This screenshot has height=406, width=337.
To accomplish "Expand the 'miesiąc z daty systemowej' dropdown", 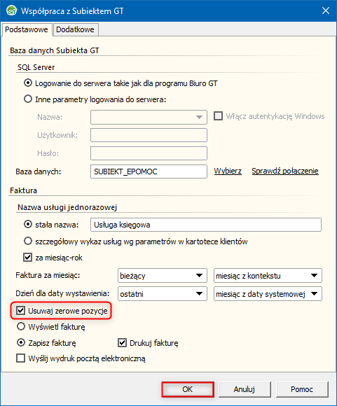I will [268, 293].
